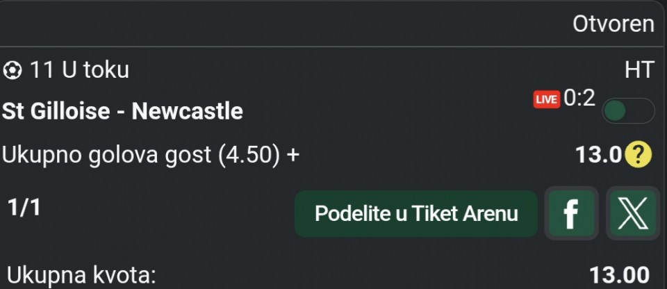Image resolution: width=667 pixels, height=289 pixels.
Task: Click the 0:2 live score
Action: [579, 99]
